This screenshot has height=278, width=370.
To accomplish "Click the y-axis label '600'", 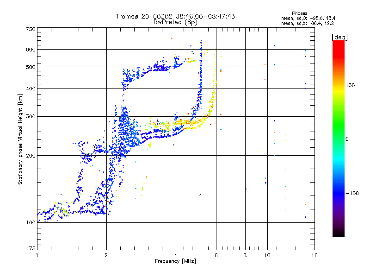I will 31,50.
